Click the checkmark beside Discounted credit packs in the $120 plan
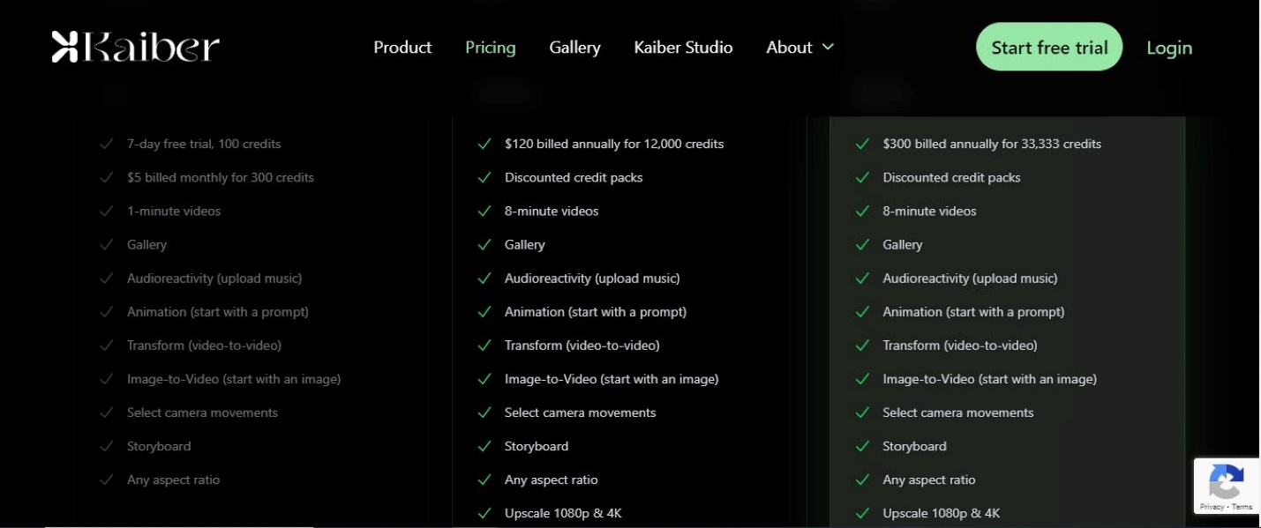 coord(484,177)
